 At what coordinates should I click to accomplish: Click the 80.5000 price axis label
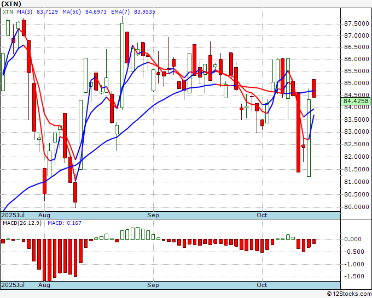click(357, 194)
